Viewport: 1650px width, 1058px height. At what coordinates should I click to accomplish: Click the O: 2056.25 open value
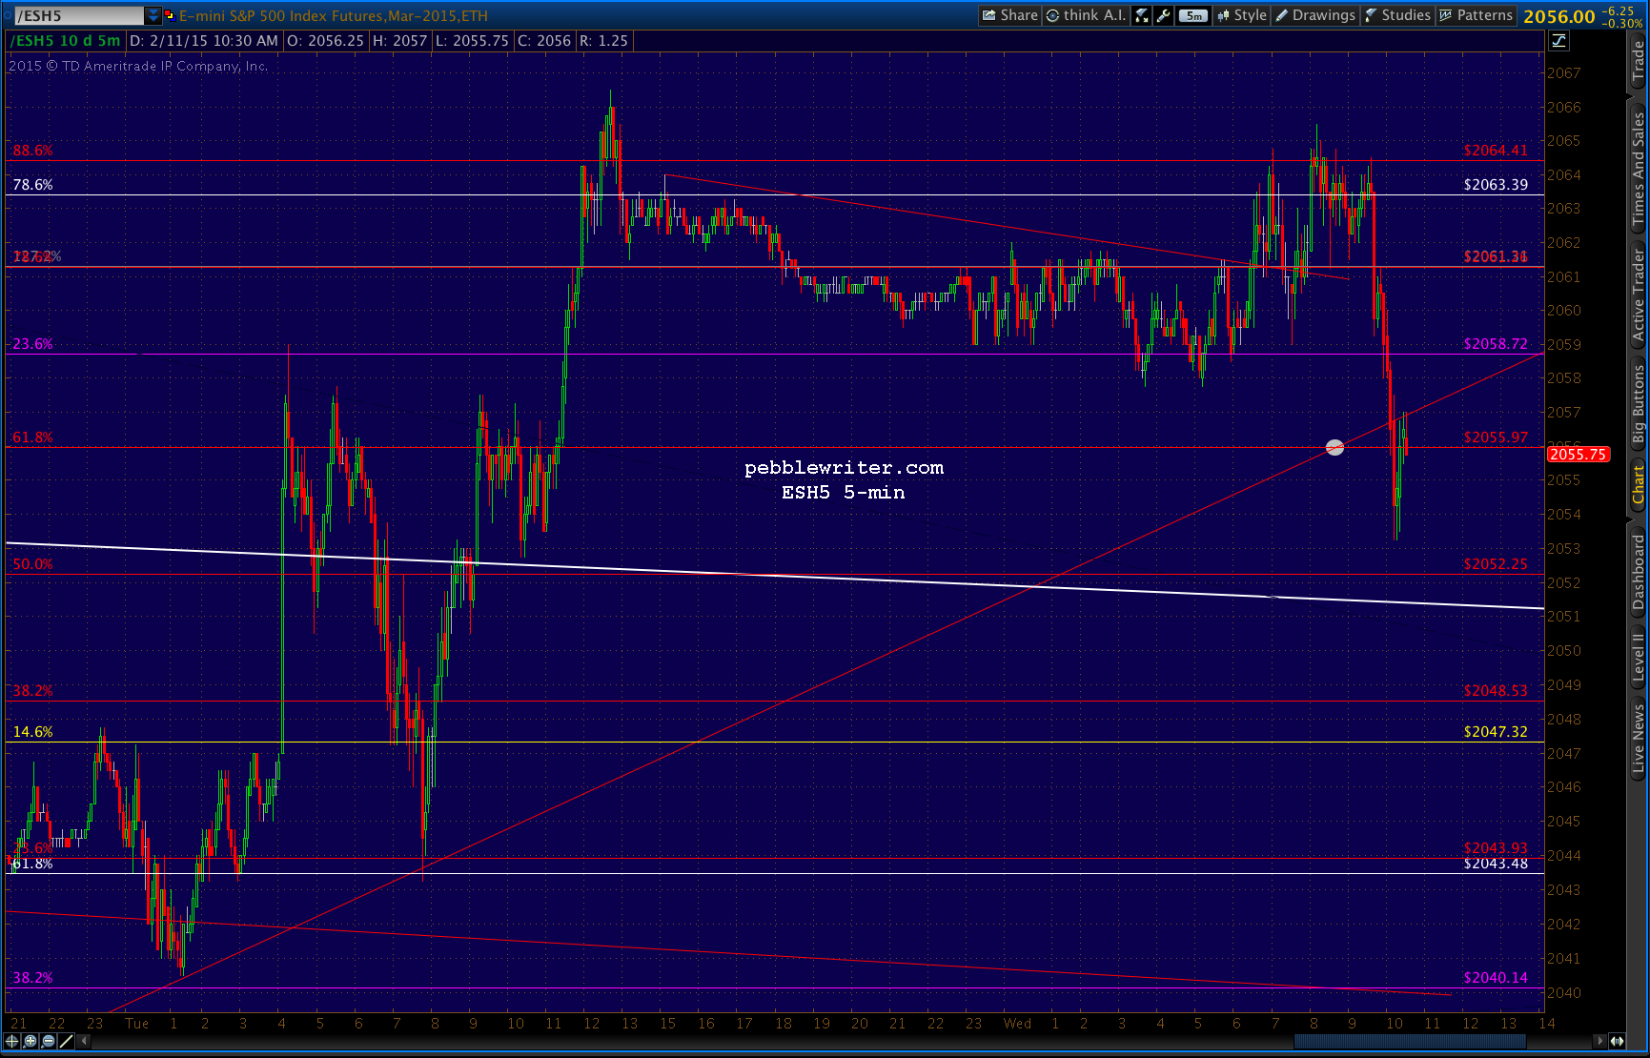tap(325, 41)
